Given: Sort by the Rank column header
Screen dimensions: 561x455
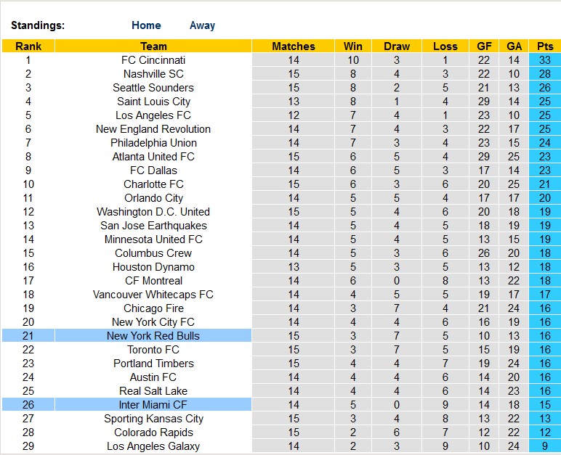Looking at the screenshot, I should (28, 46).
